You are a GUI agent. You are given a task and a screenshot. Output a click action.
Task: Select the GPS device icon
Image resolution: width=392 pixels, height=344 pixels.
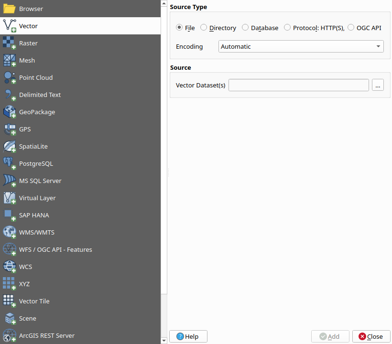click(x=10, y=129)
